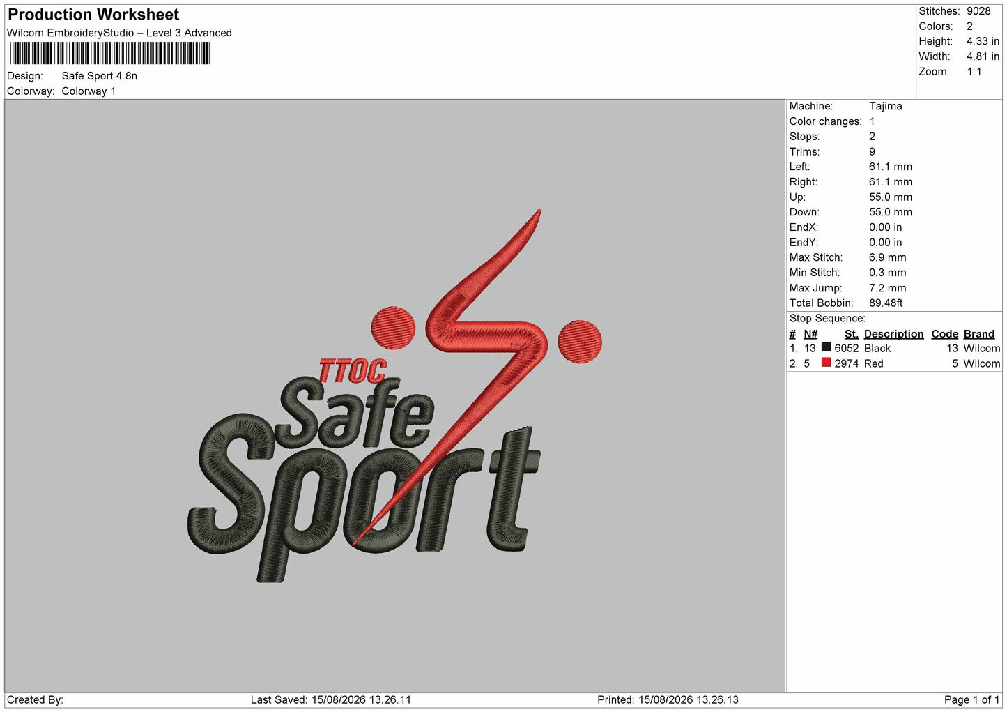Screen dimensions: 1007x712
Task: Click the Left value 61.1 mm
Action: 891,167
